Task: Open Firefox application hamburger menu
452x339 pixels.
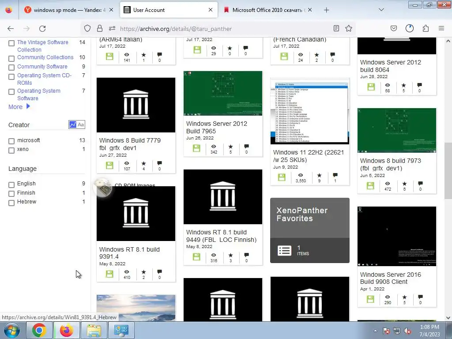Action: [441, 29]
